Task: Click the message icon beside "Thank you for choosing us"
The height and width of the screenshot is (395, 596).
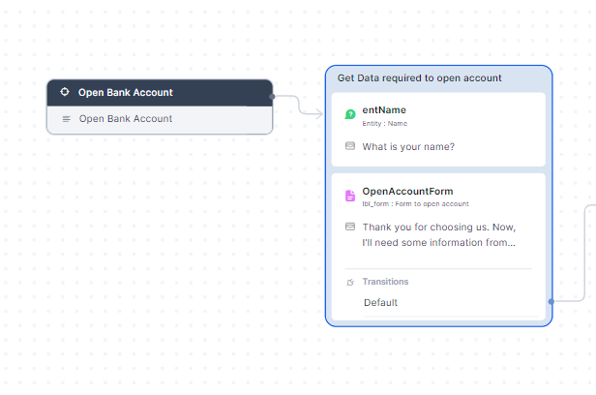Action: pos(350,227)
